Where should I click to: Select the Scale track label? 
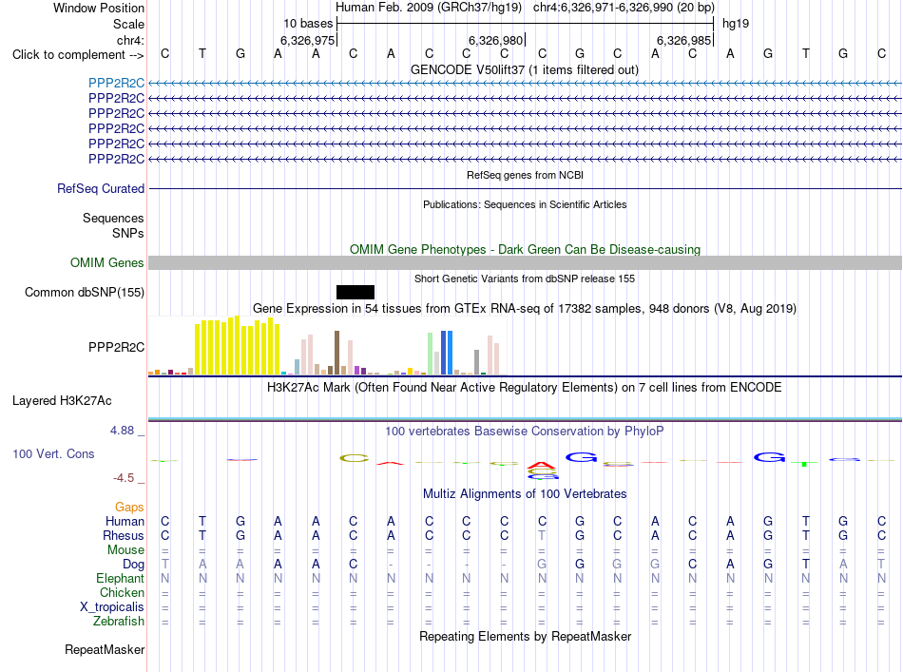click(x=128, y=24)
